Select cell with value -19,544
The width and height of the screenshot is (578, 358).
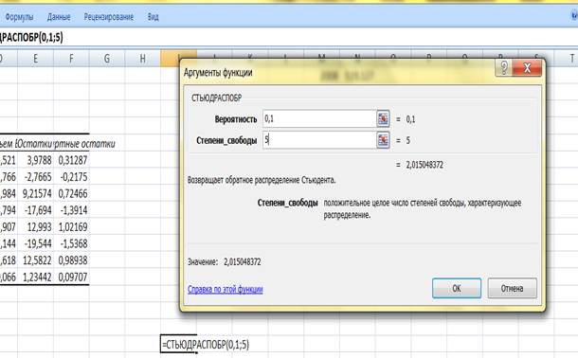[x=35, y=243]
